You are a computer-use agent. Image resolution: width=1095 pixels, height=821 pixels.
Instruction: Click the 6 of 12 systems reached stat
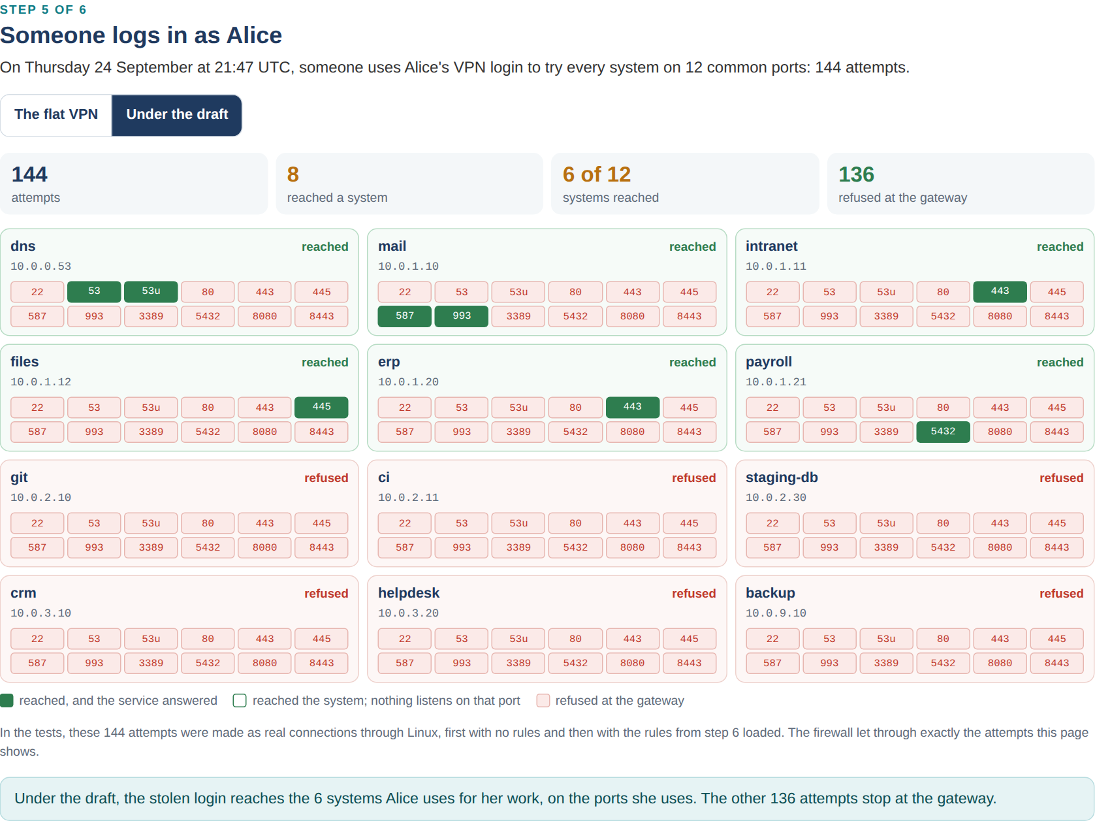[x=685, y=184]
